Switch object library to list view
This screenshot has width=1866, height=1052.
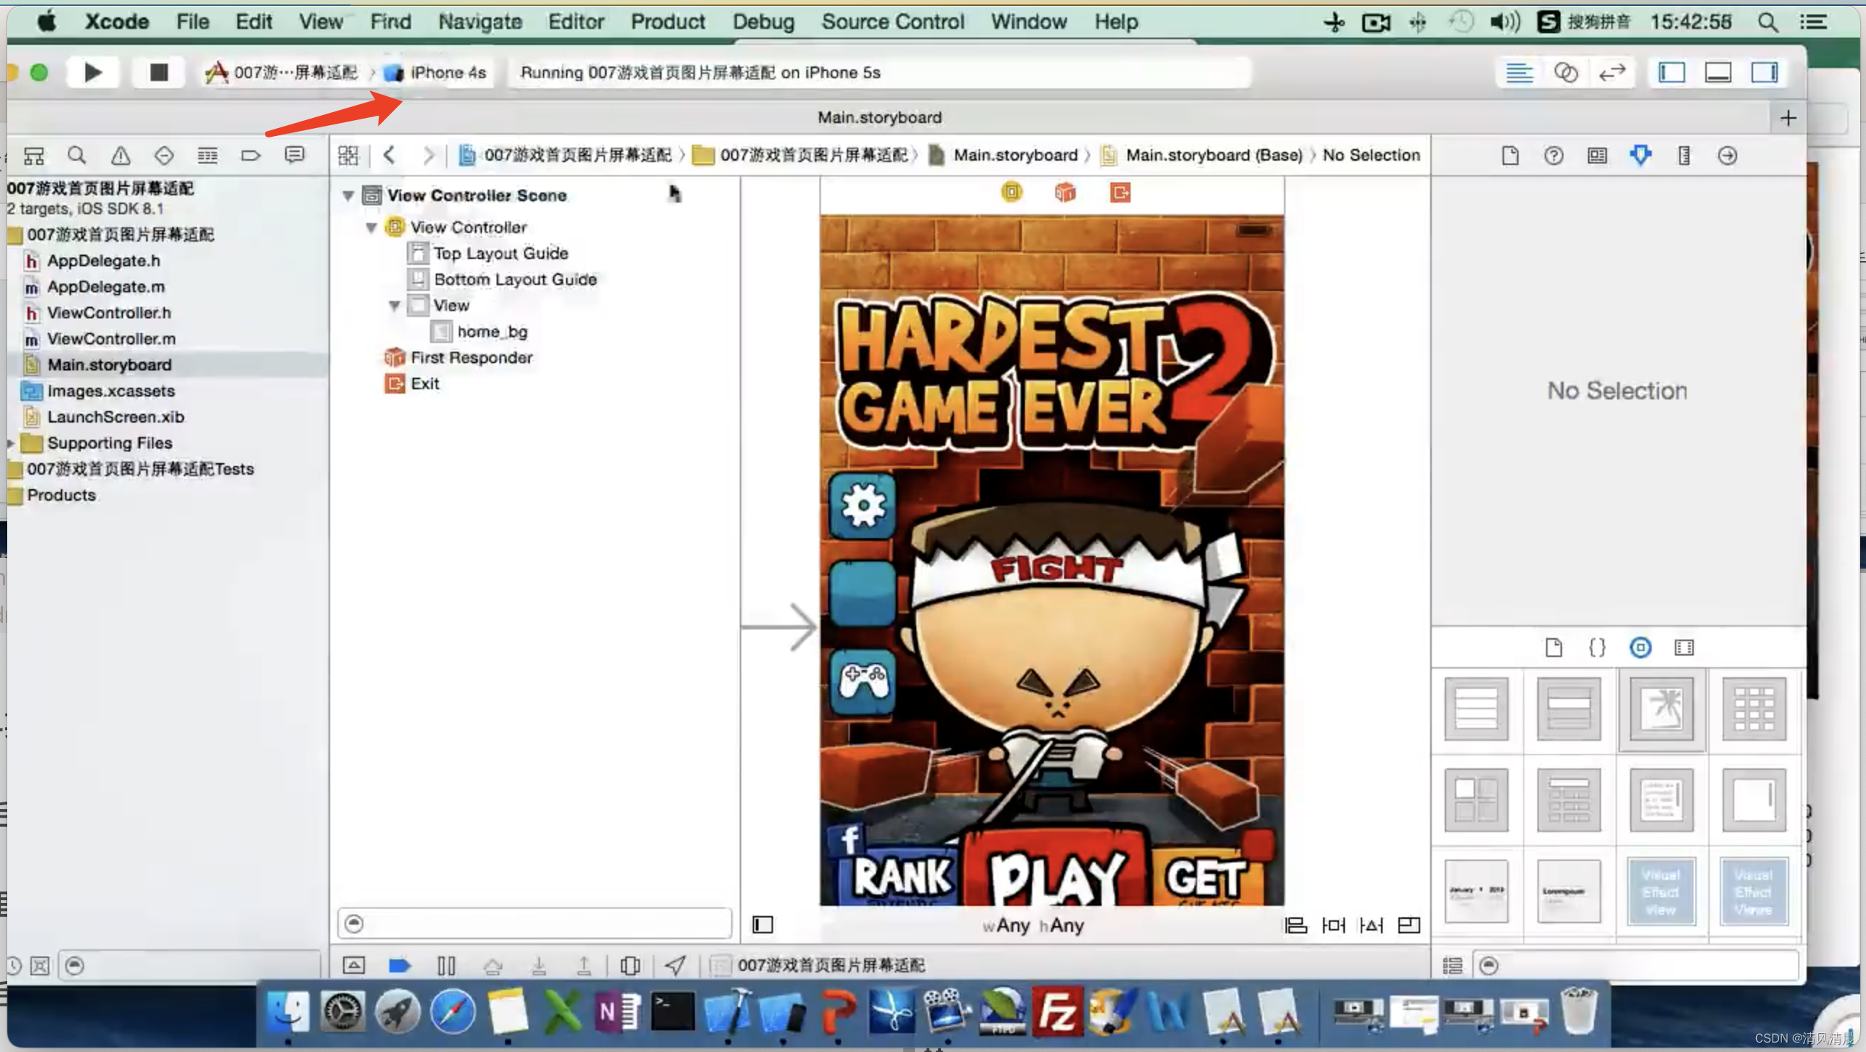(x=1453, y=965)
